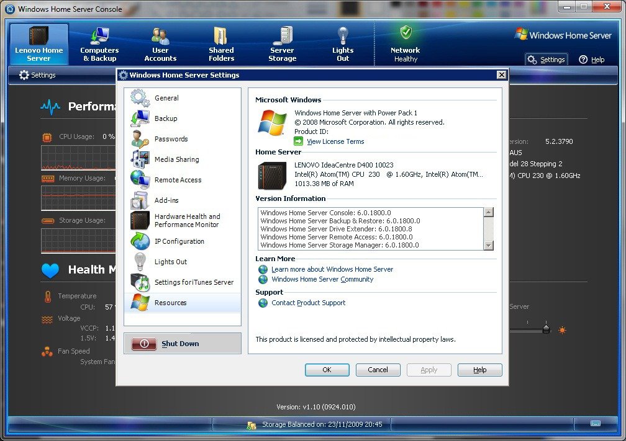Open console Settings in the top bar
This screenshot has height=441, width=626.
[x=547, y=60]
